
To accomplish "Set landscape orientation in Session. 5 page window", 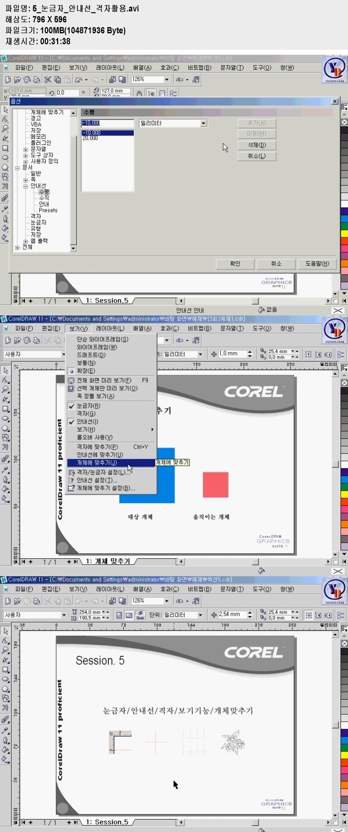I will tap(129, 615).
